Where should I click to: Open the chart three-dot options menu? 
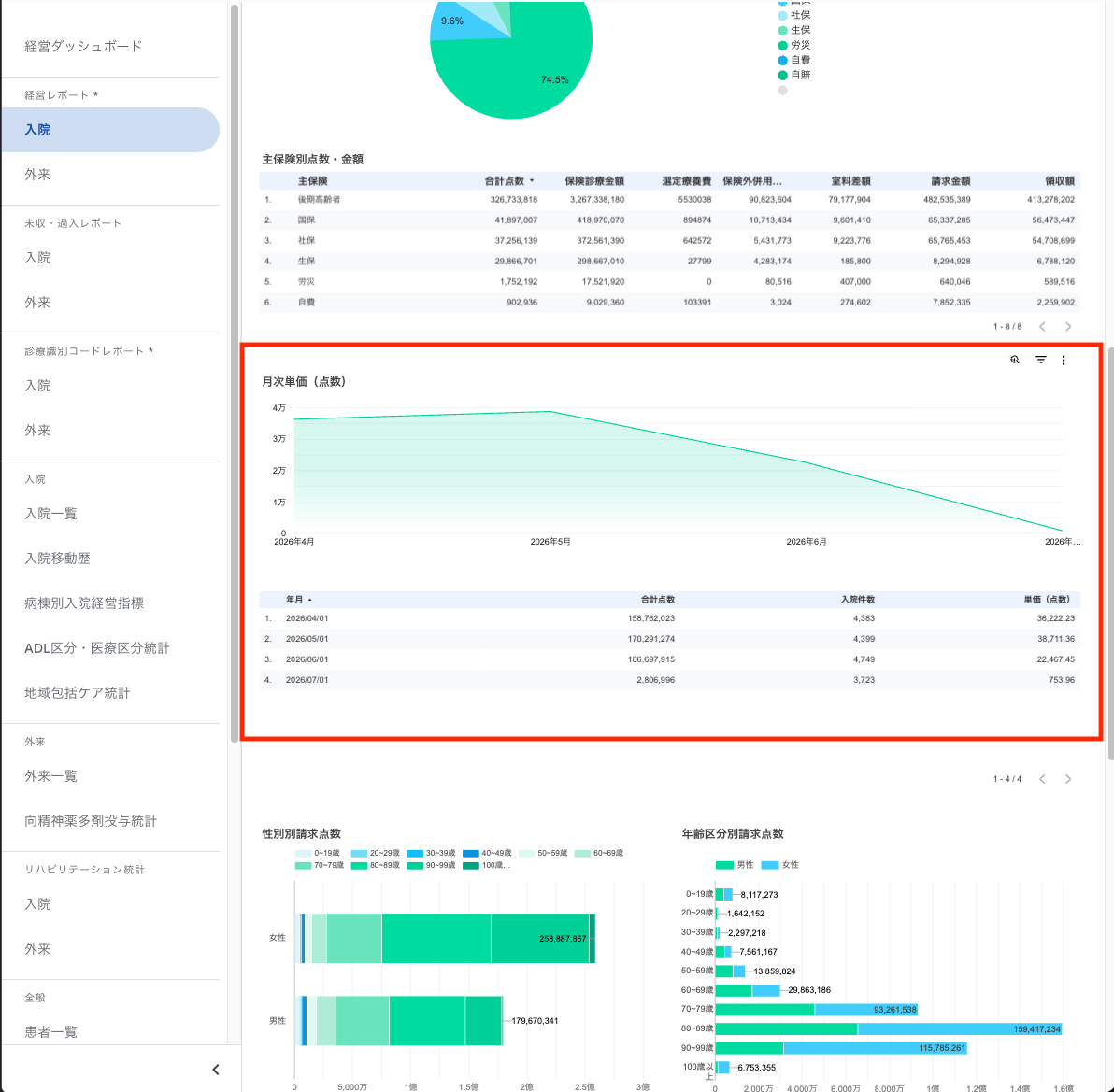(x=1064, y=360)
